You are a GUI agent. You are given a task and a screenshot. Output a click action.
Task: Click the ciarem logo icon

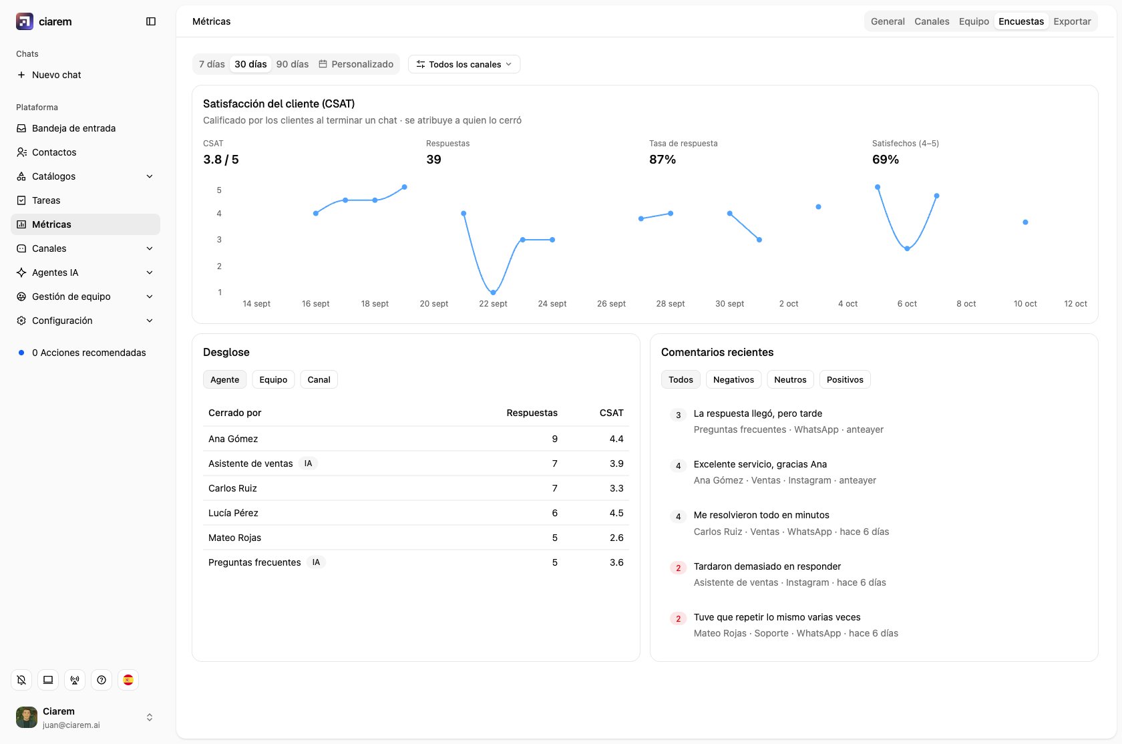click(25, 21)
